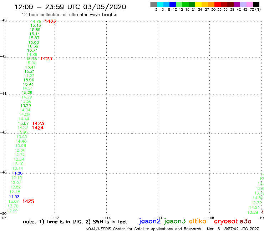Viewport: 264px width, 232px height.
Task: Click the right-side wave height value 12.29
Action: pyautogui.click(x=253, y=212)
